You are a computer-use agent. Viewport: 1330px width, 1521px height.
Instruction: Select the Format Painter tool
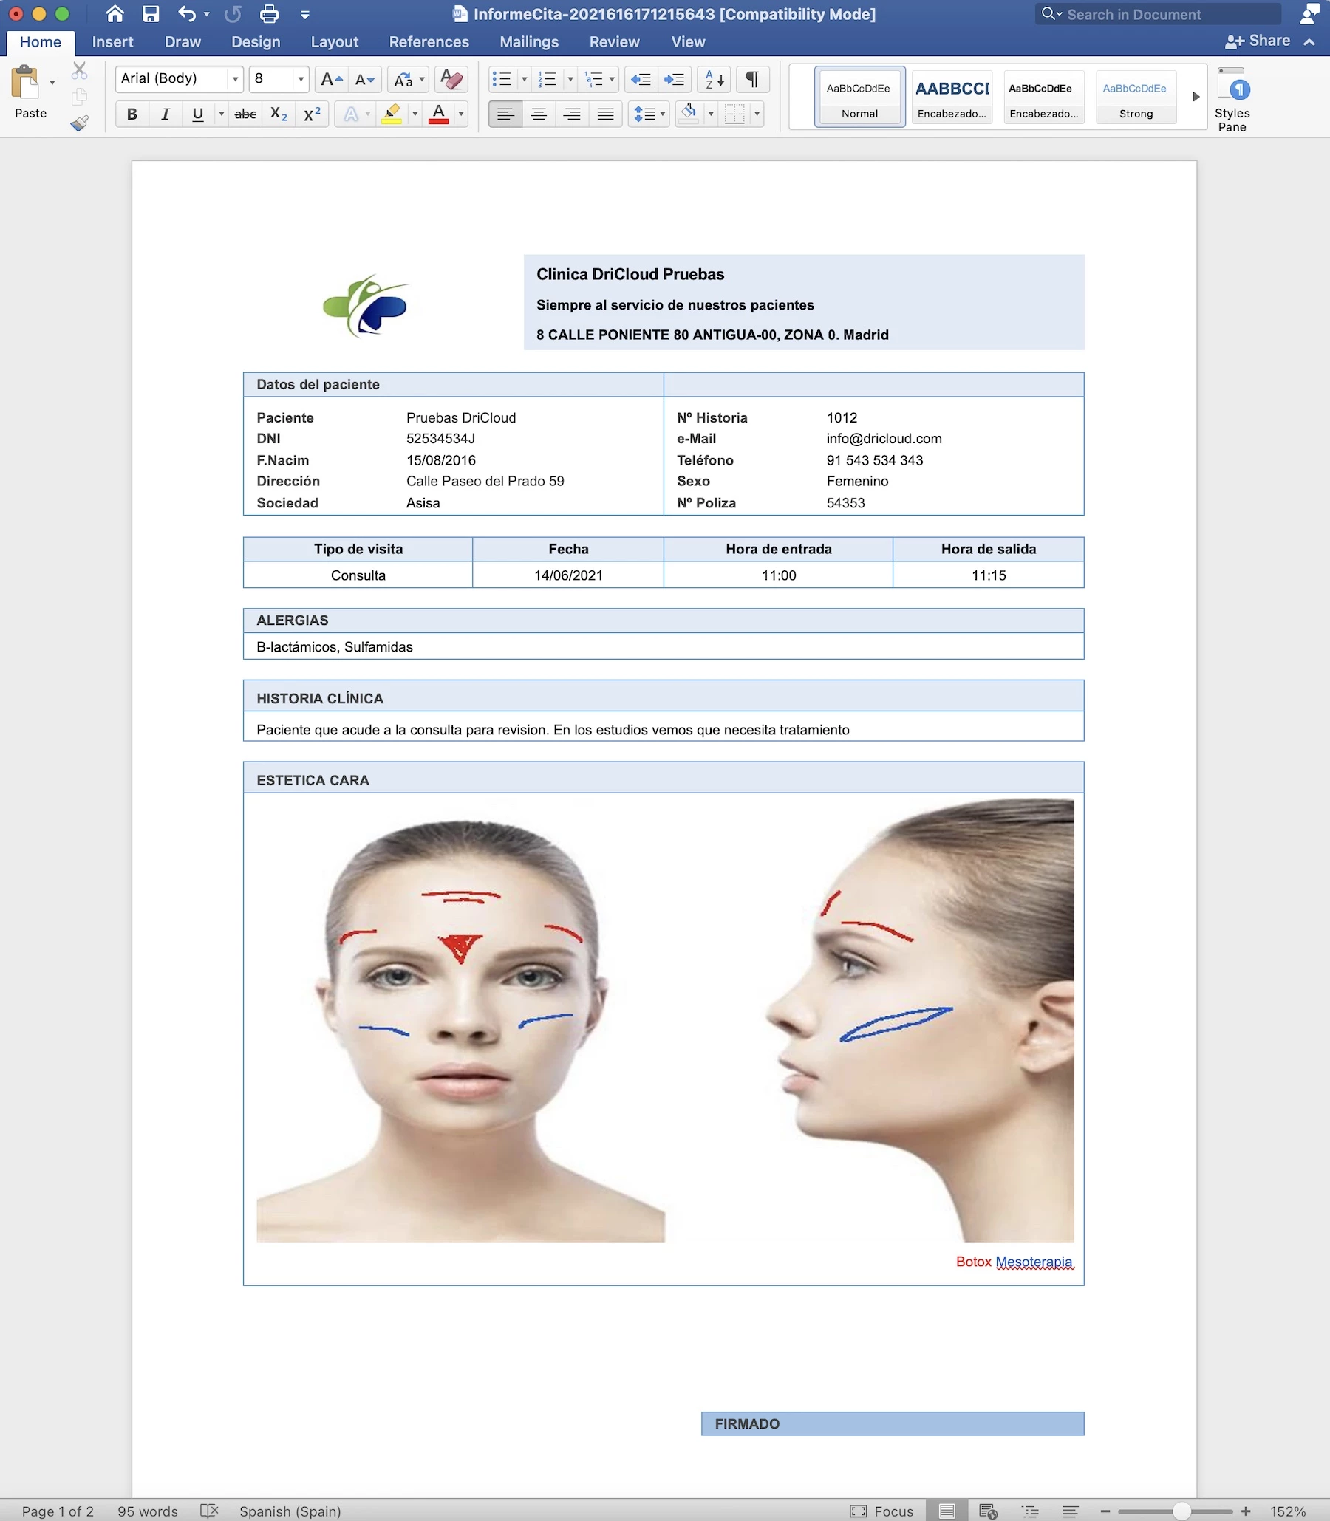point(78,123)
